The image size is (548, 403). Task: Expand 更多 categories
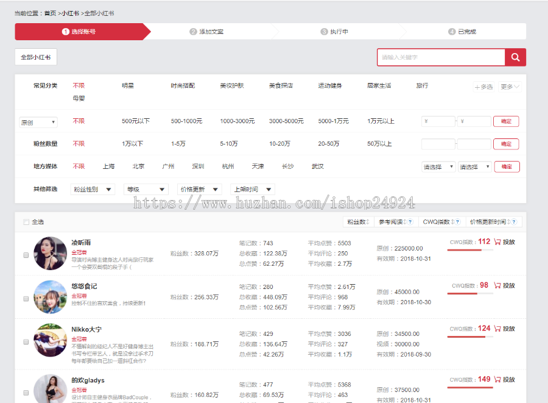(x=510, y=87)
